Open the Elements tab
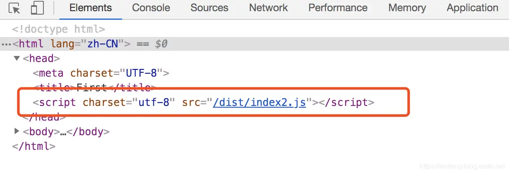The width and height of the screenshot is (509, 174). click(x=91, y=8)
